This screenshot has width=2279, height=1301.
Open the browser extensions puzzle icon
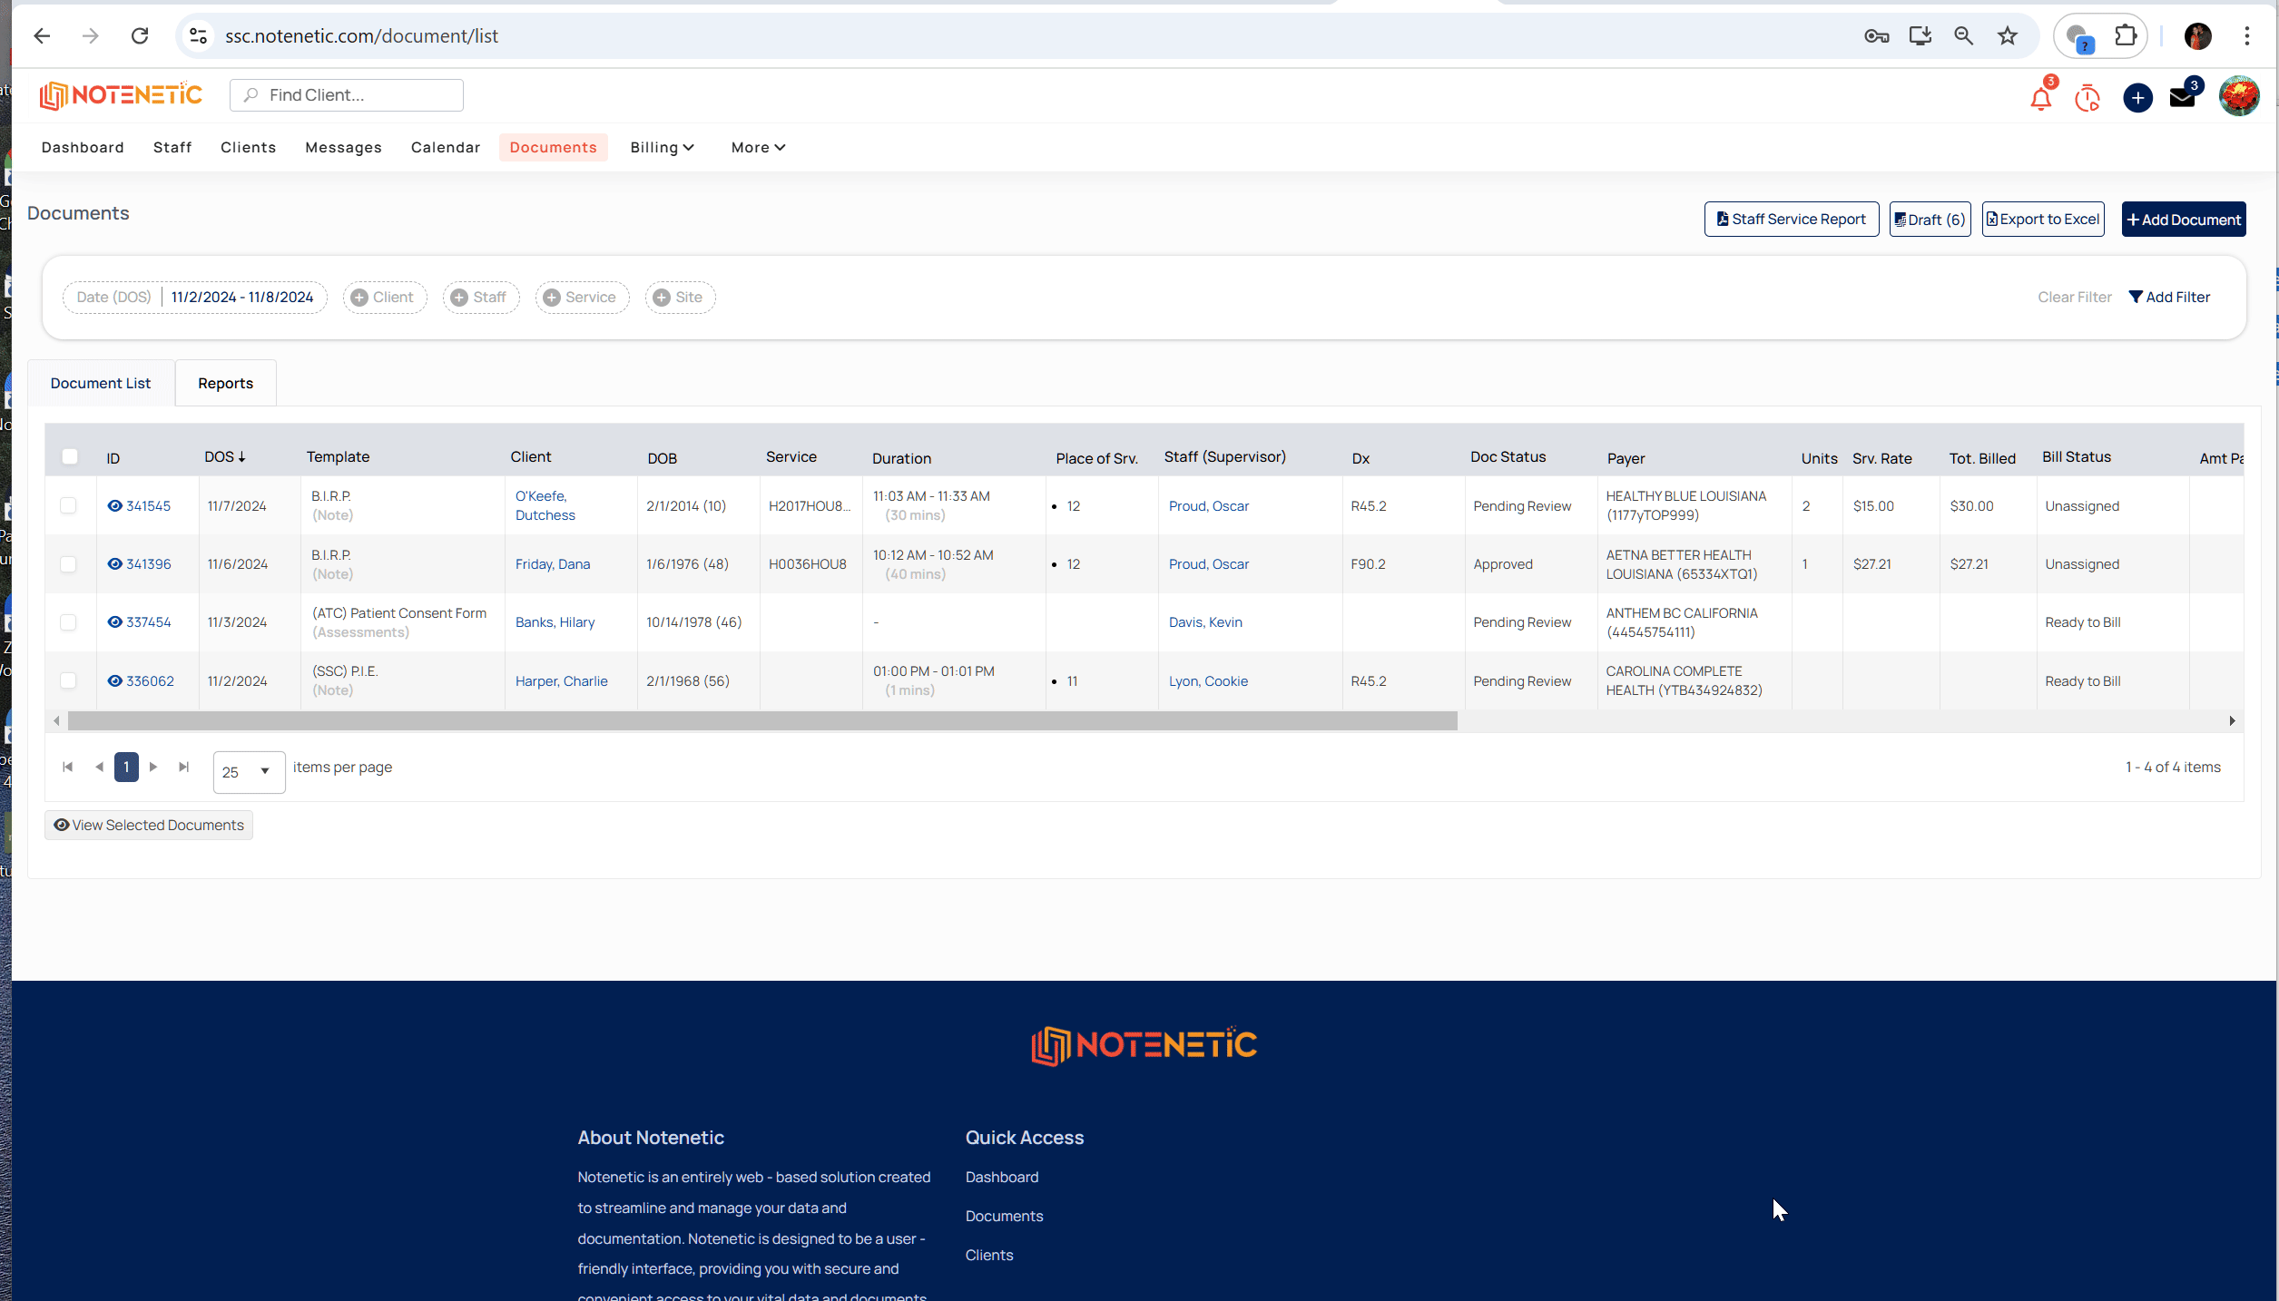tap(2126, 36)
